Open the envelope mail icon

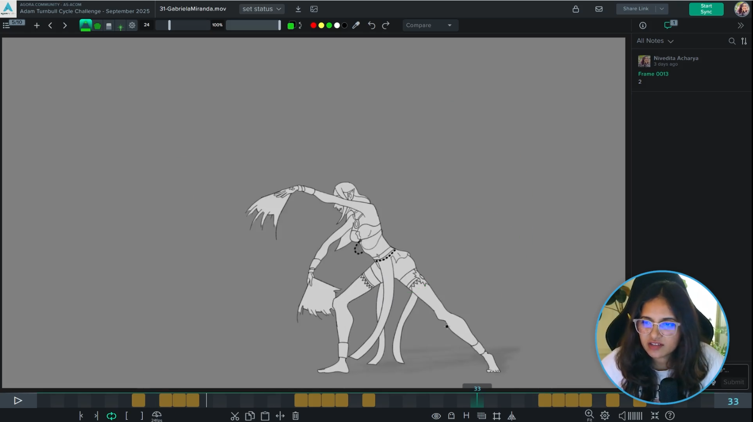pos(599,9)
